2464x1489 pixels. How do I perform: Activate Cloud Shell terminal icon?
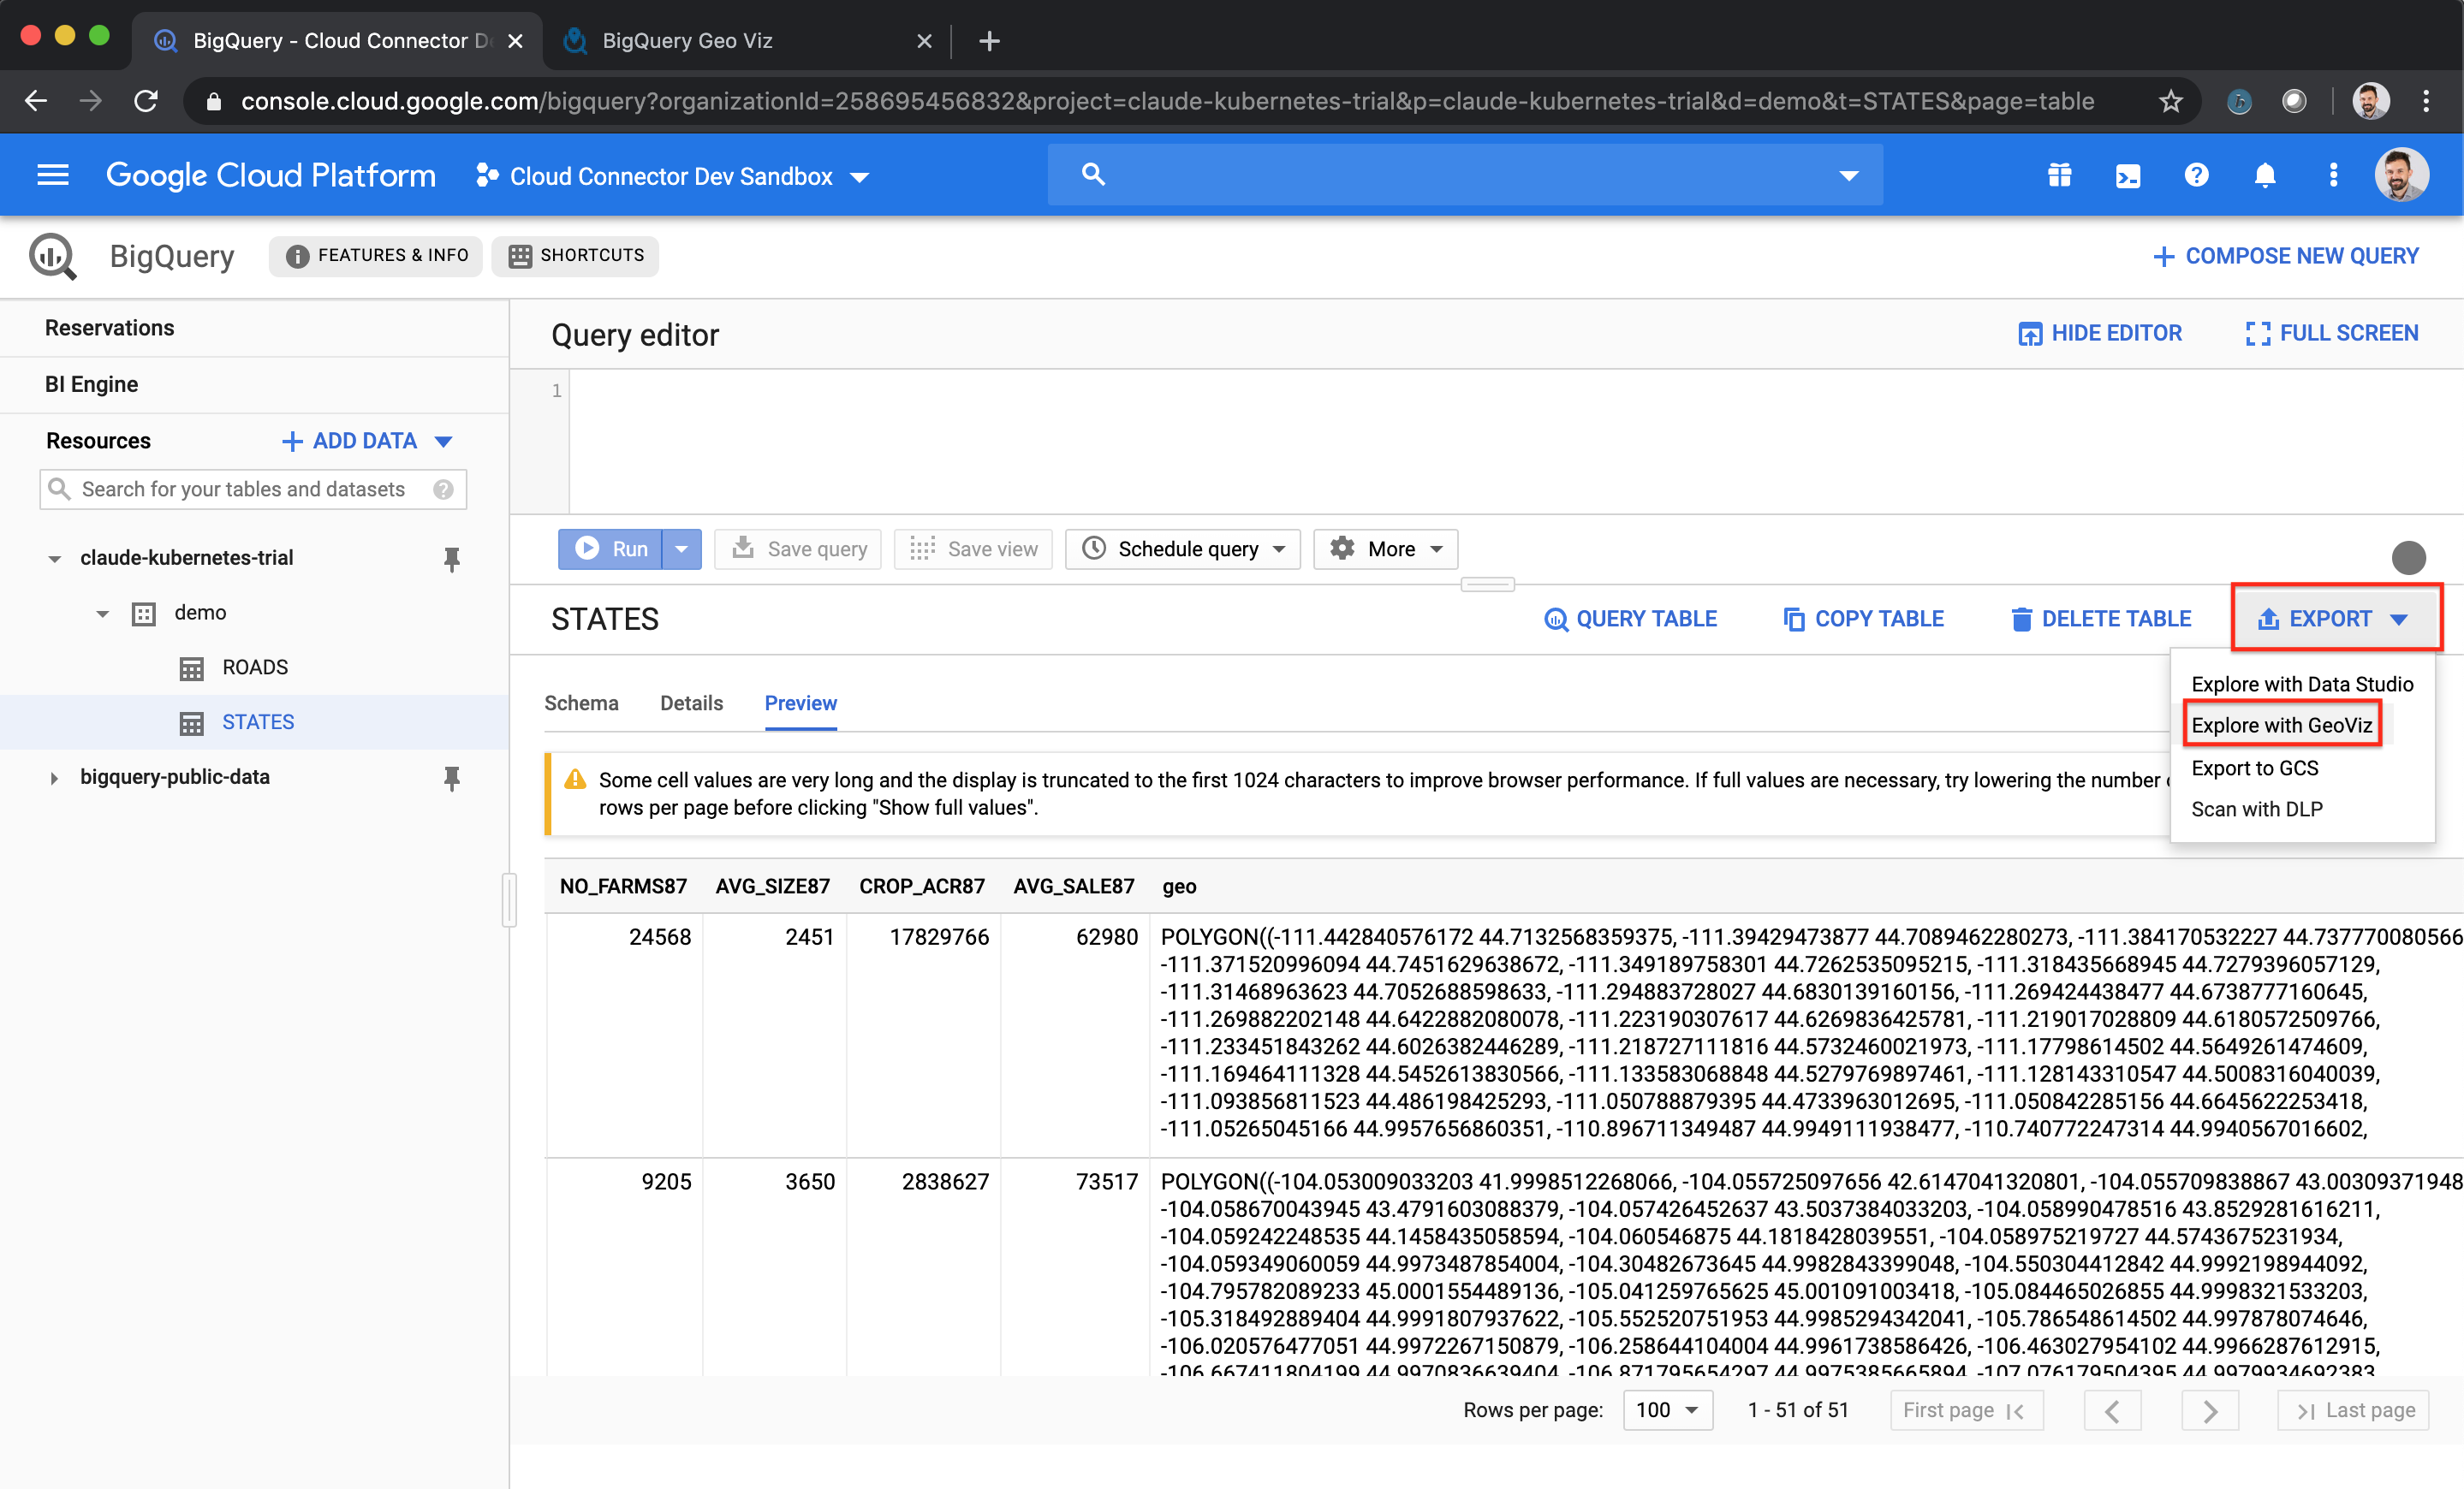[x=2128, y=175]
